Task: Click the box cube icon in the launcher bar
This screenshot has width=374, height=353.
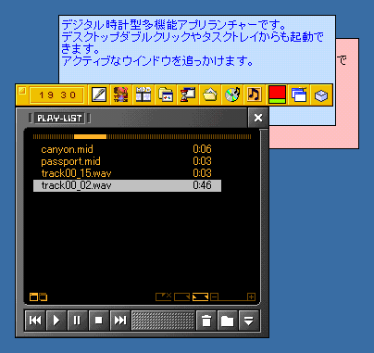Action: click(321, 95)
